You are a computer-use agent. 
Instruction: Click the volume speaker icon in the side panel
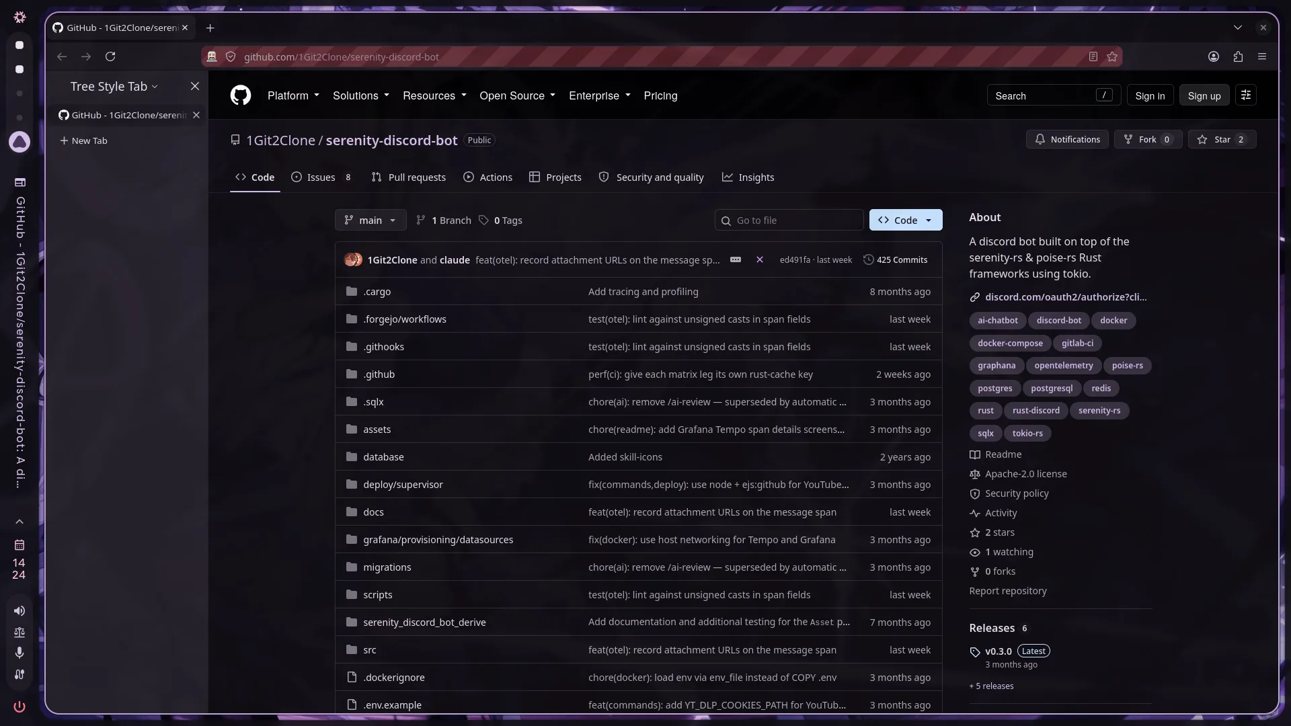point(19,610)
